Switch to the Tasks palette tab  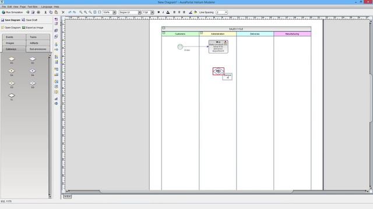(x=38, y=37)
